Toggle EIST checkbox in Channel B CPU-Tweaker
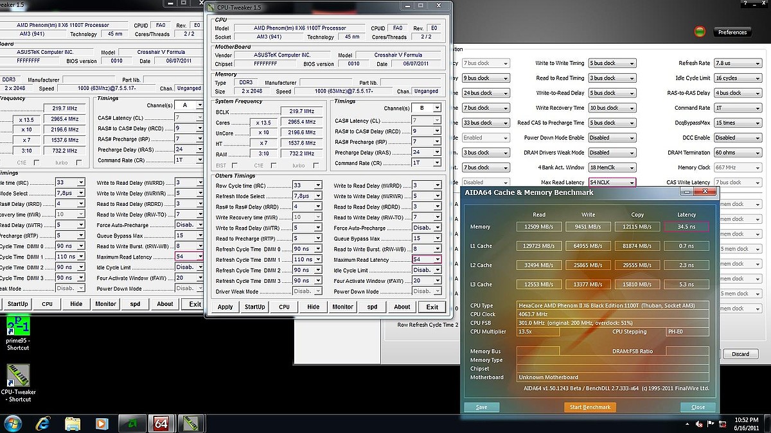 click(x=235, y=166)
